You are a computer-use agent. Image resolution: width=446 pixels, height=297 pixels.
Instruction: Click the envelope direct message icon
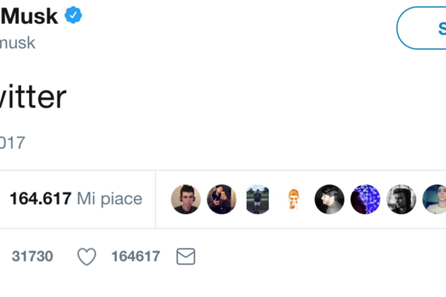[186, 256]
